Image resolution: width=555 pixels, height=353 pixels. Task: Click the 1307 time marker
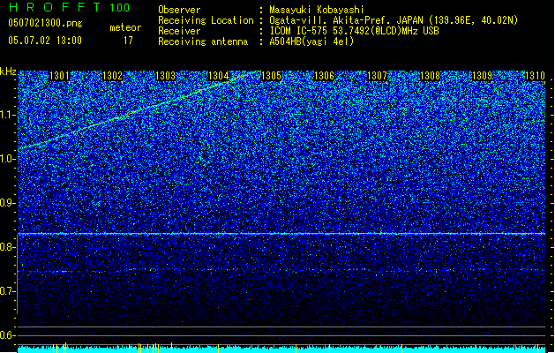378,76
